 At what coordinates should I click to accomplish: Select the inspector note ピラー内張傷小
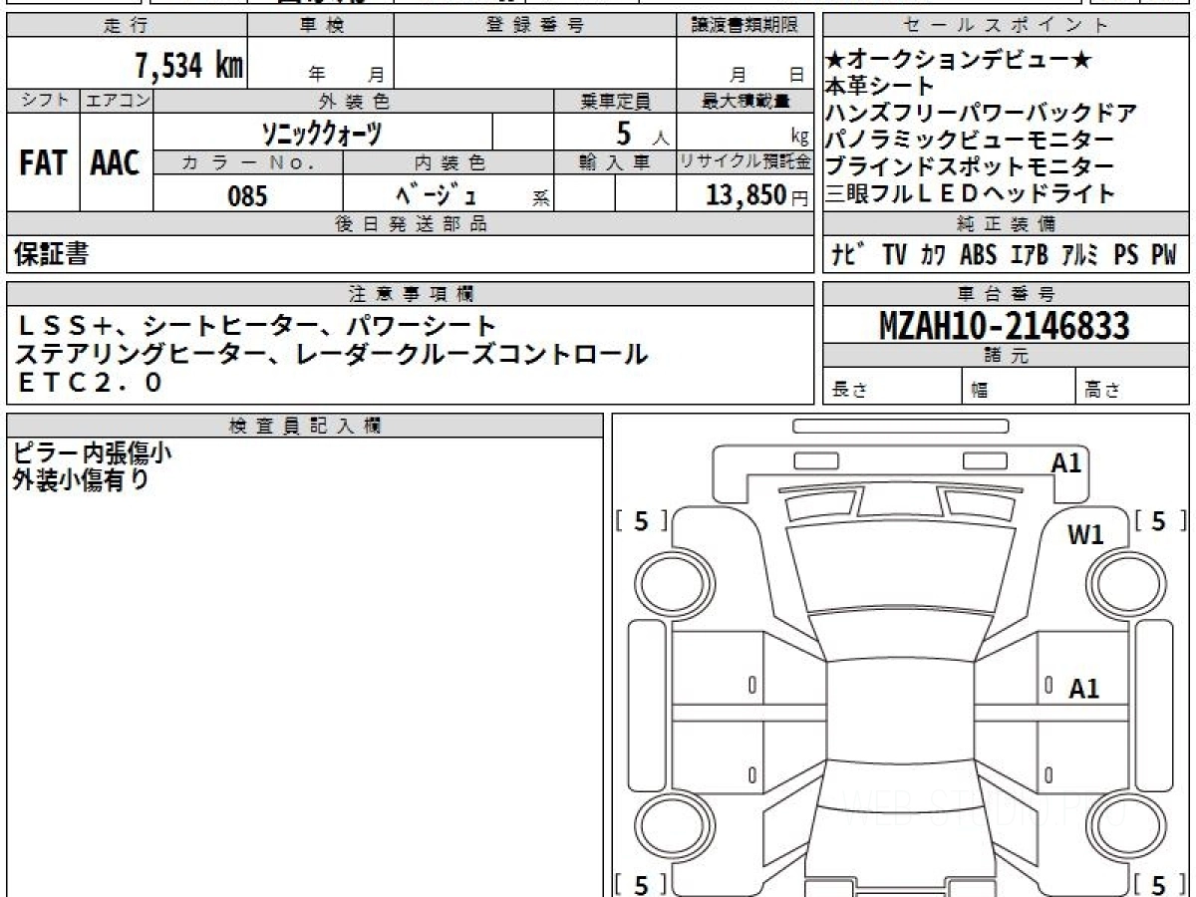coord(92,452)
